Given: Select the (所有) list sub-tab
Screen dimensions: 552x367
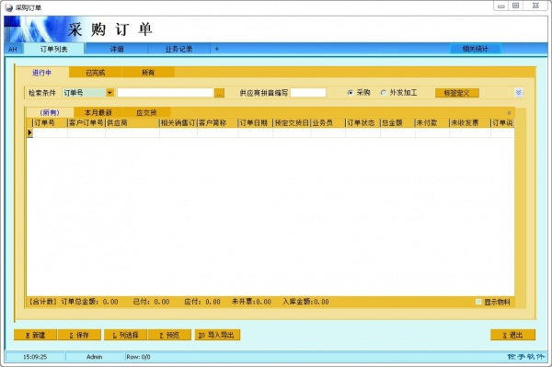Looking at the screenshot, I should (50, 112).
